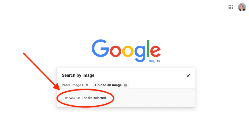
Task: Click the "no file selected" text
Action: point(95,98)
